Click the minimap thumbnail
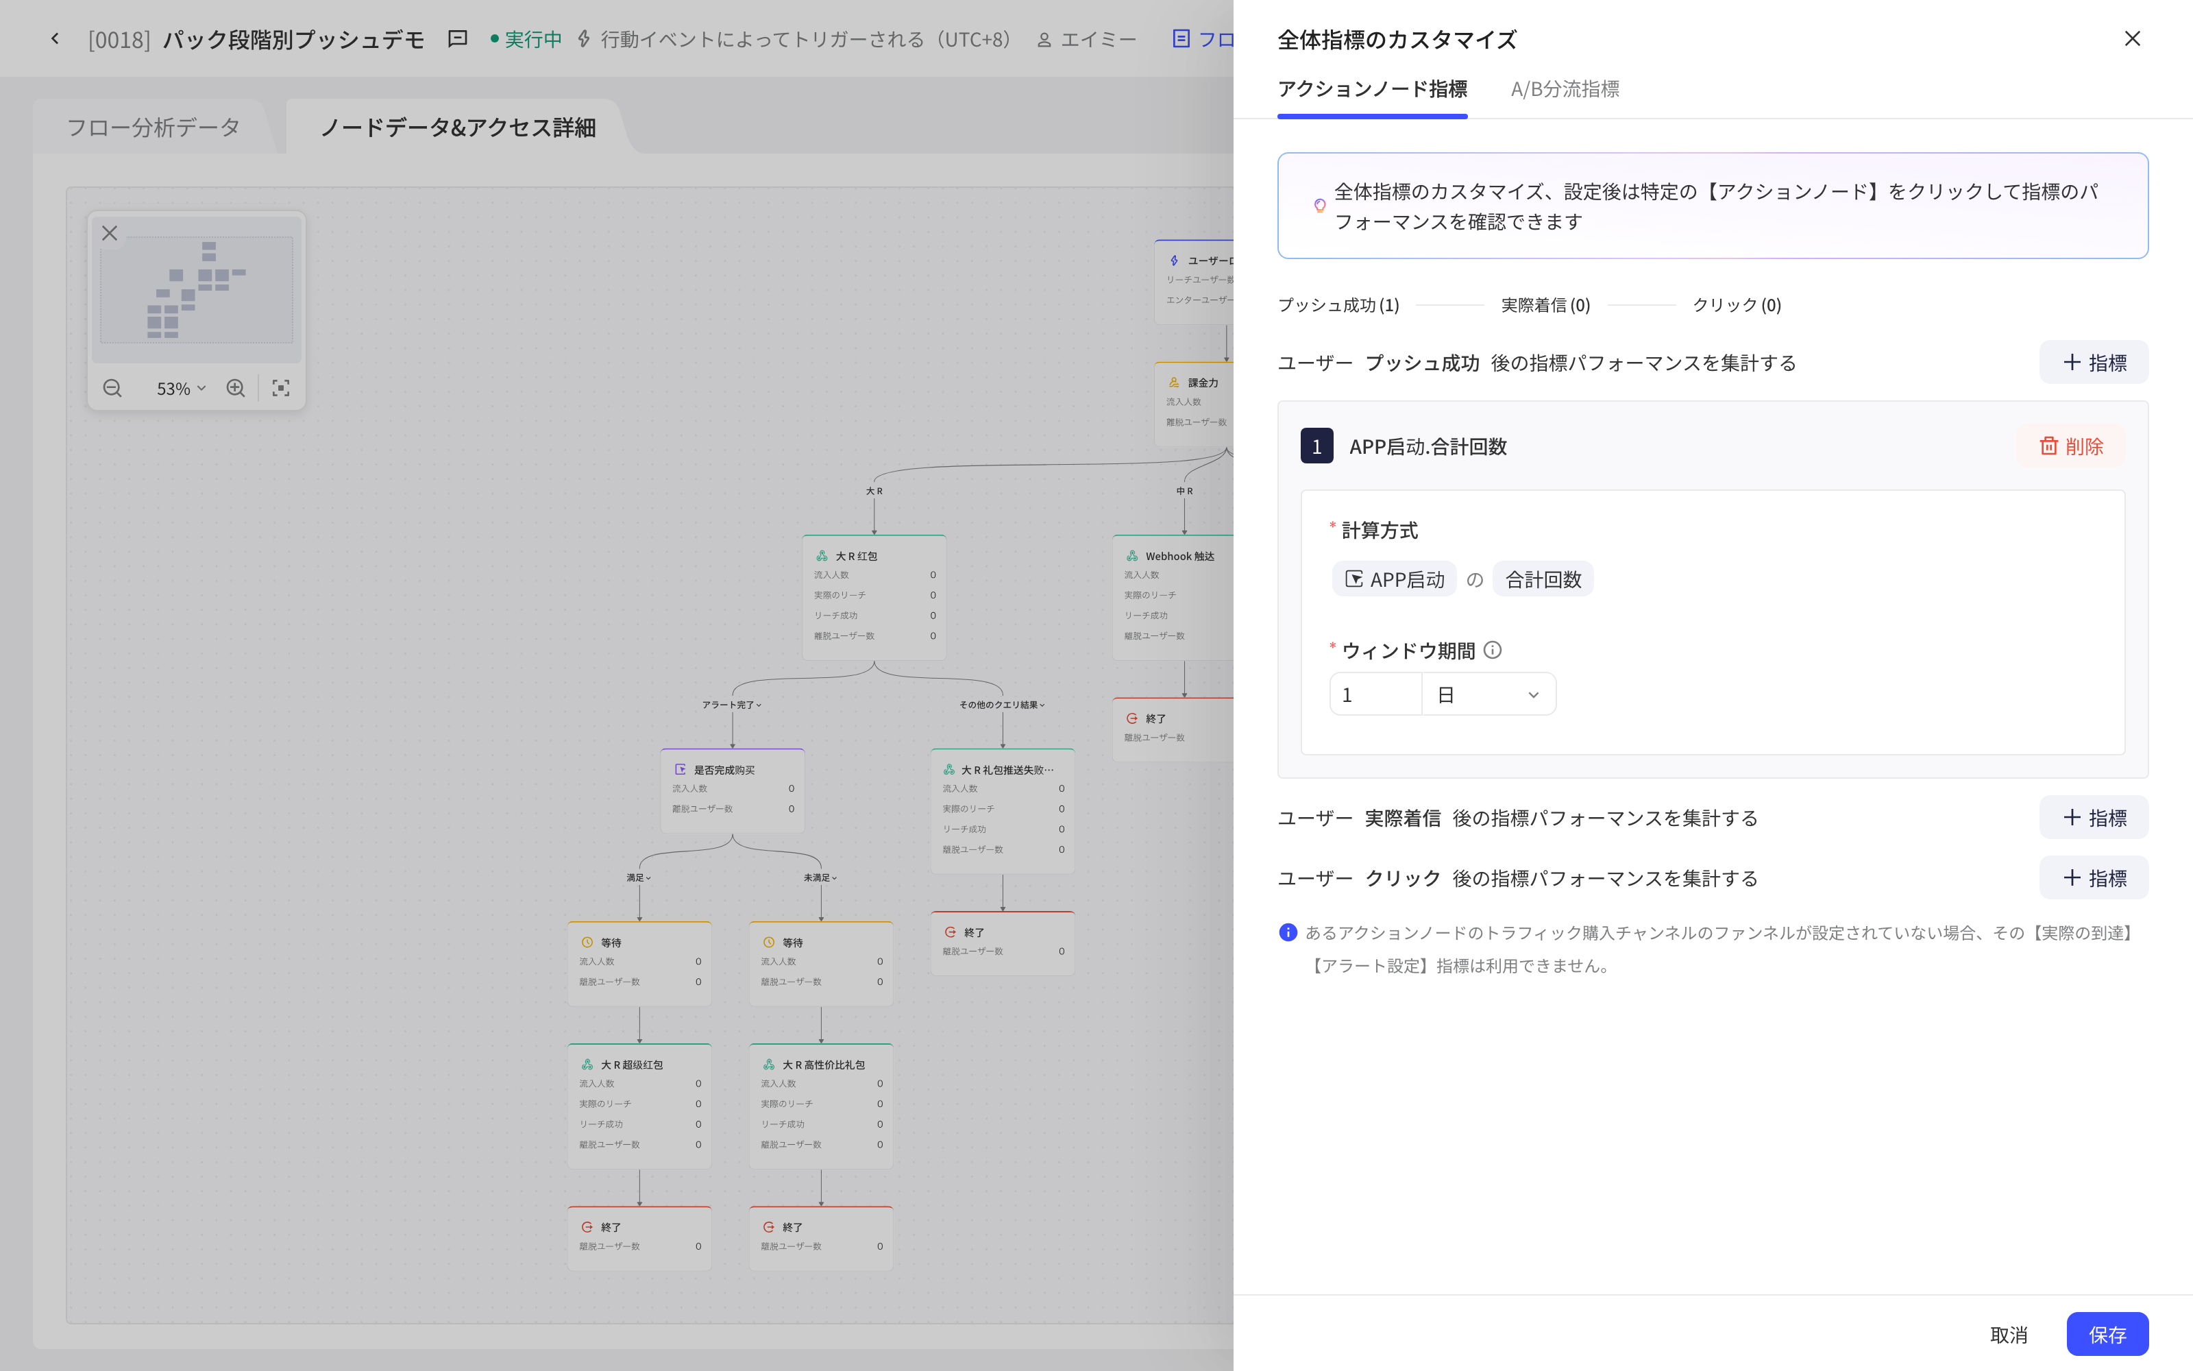 [x=197, y=290]
